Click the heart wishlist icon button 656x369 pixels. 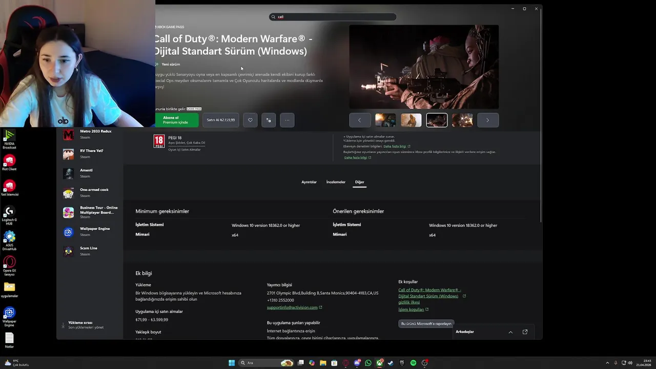(250, 120)
